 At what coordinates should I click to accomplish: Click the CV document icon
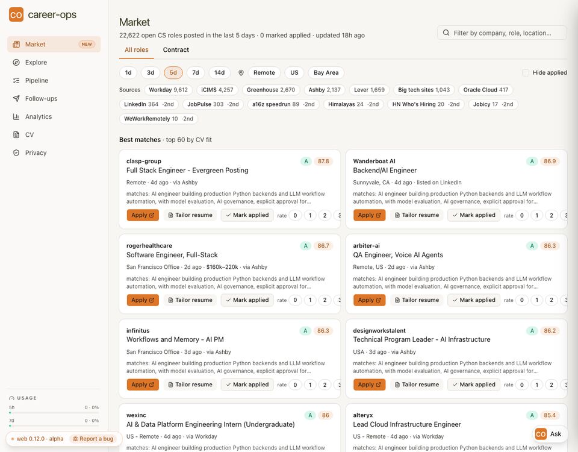click(x=16, y=134)
